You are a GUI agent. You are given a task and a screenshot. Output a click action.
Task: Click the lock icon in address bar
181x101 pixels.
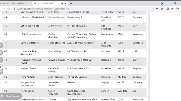(x=14, y=9)
